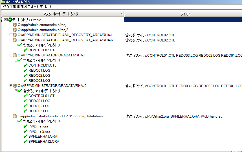Viewport: 242px width, 152px height.
Task: Click the Oracle directory root icon
Action: [9, 19]
